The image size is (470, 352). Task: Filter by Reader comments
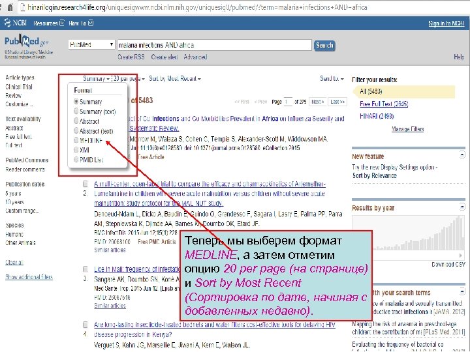click(x=25, y=169)
